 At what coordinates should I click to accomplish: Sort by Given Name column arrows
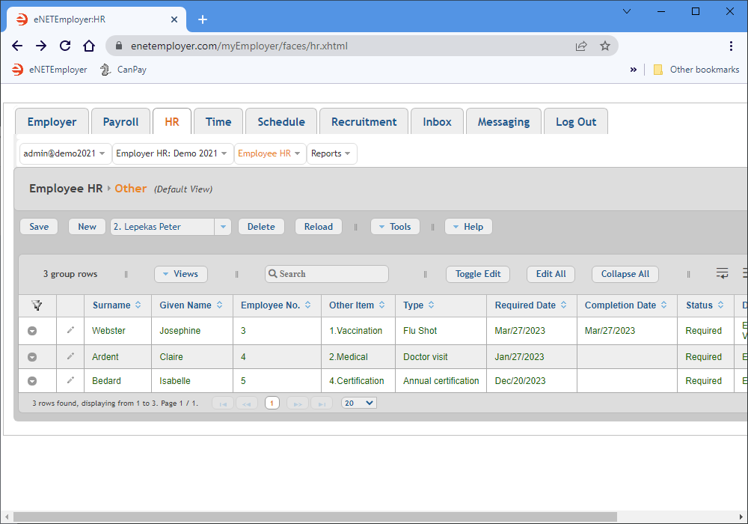tap(219, 305)
